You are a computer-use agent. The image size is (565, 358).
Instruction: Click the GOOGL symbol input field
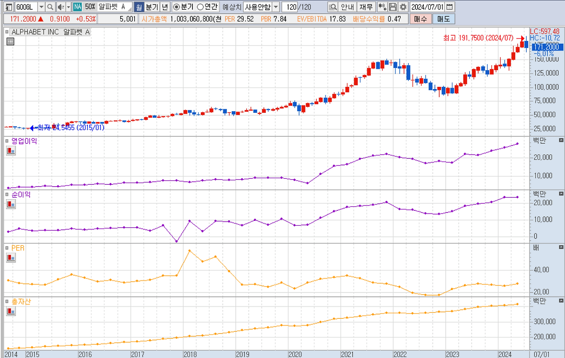click(x=26, y=7)
